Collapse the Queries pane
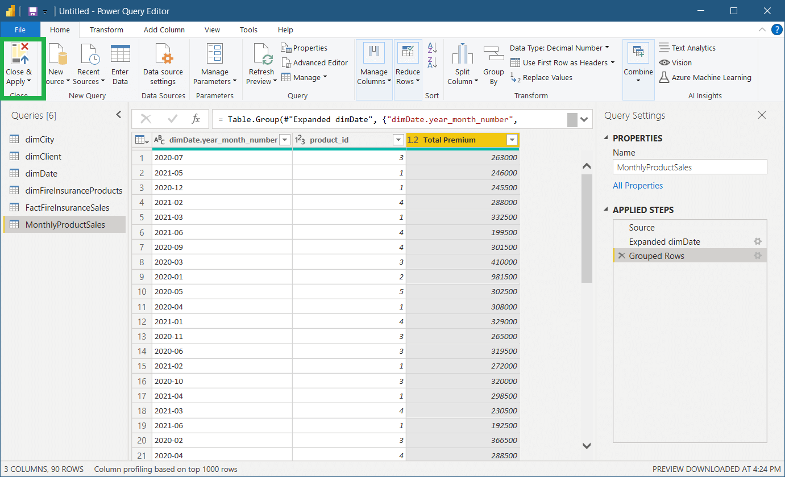The width and height of the screenshot is (785, 477). pos(119,115)
